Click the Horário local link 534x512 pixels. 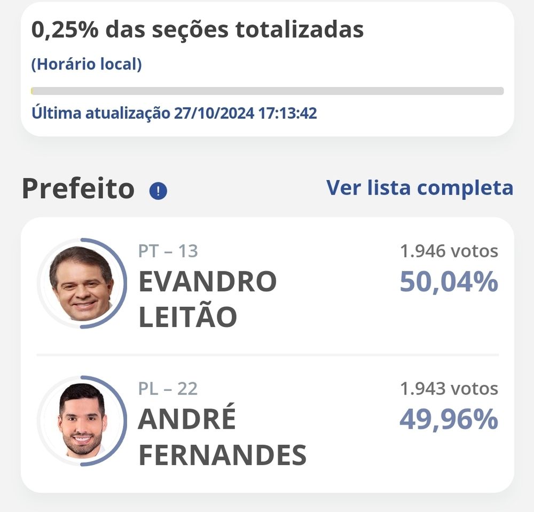click(x=87, y=65)
